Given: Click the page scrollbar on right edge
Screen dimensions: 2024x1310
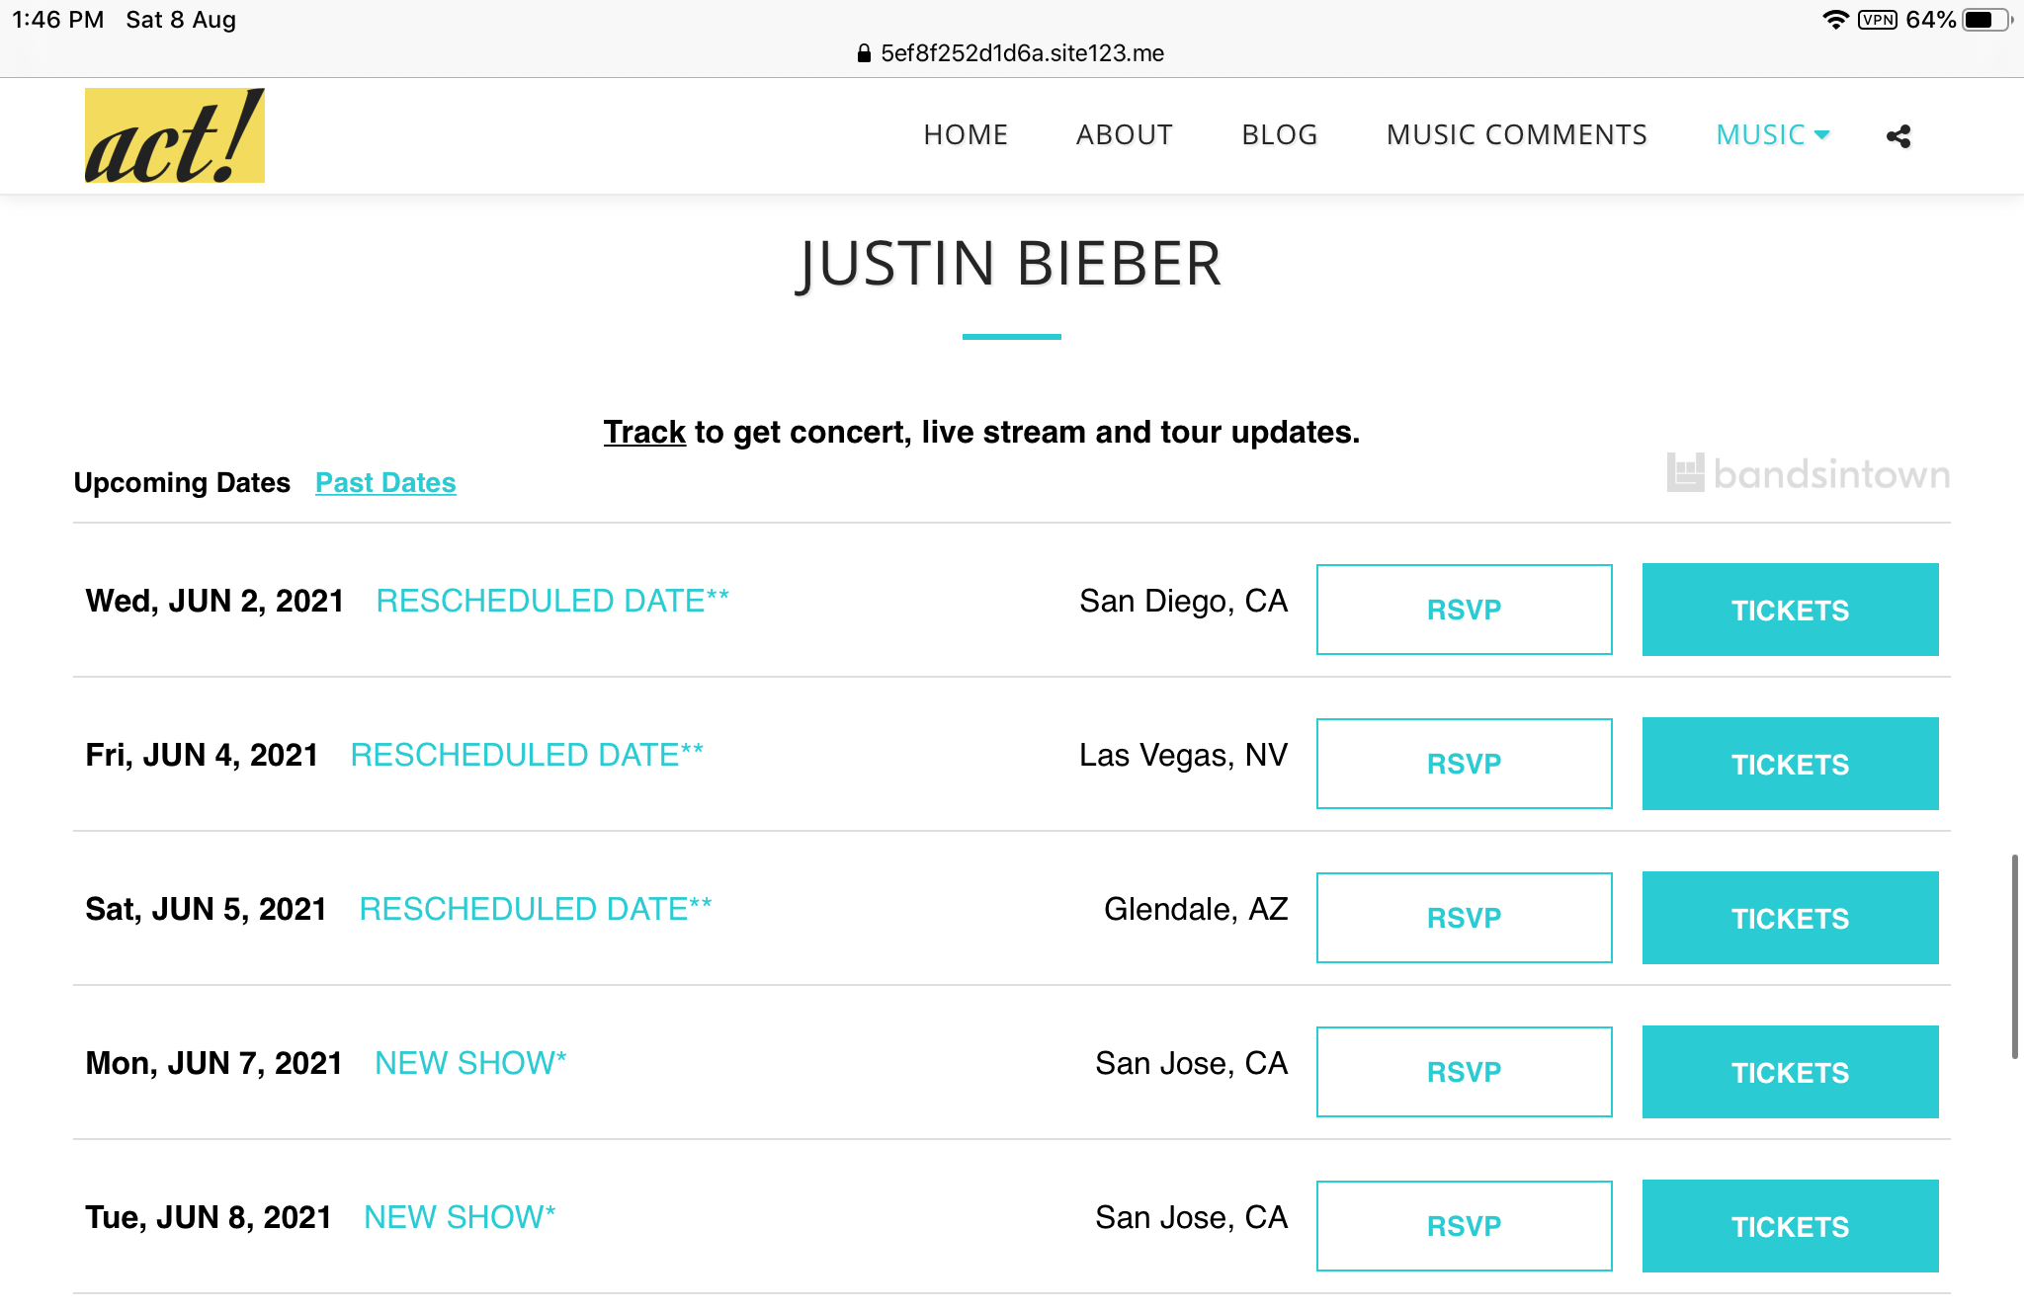Looking at the screenshot, I should point(2014,956).
